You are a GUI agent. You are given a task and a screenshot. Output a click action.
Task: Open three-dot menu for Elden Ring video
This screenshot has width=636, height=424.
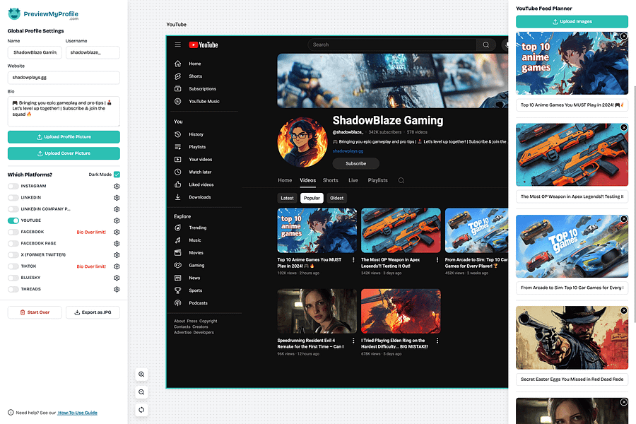[437, 341]
